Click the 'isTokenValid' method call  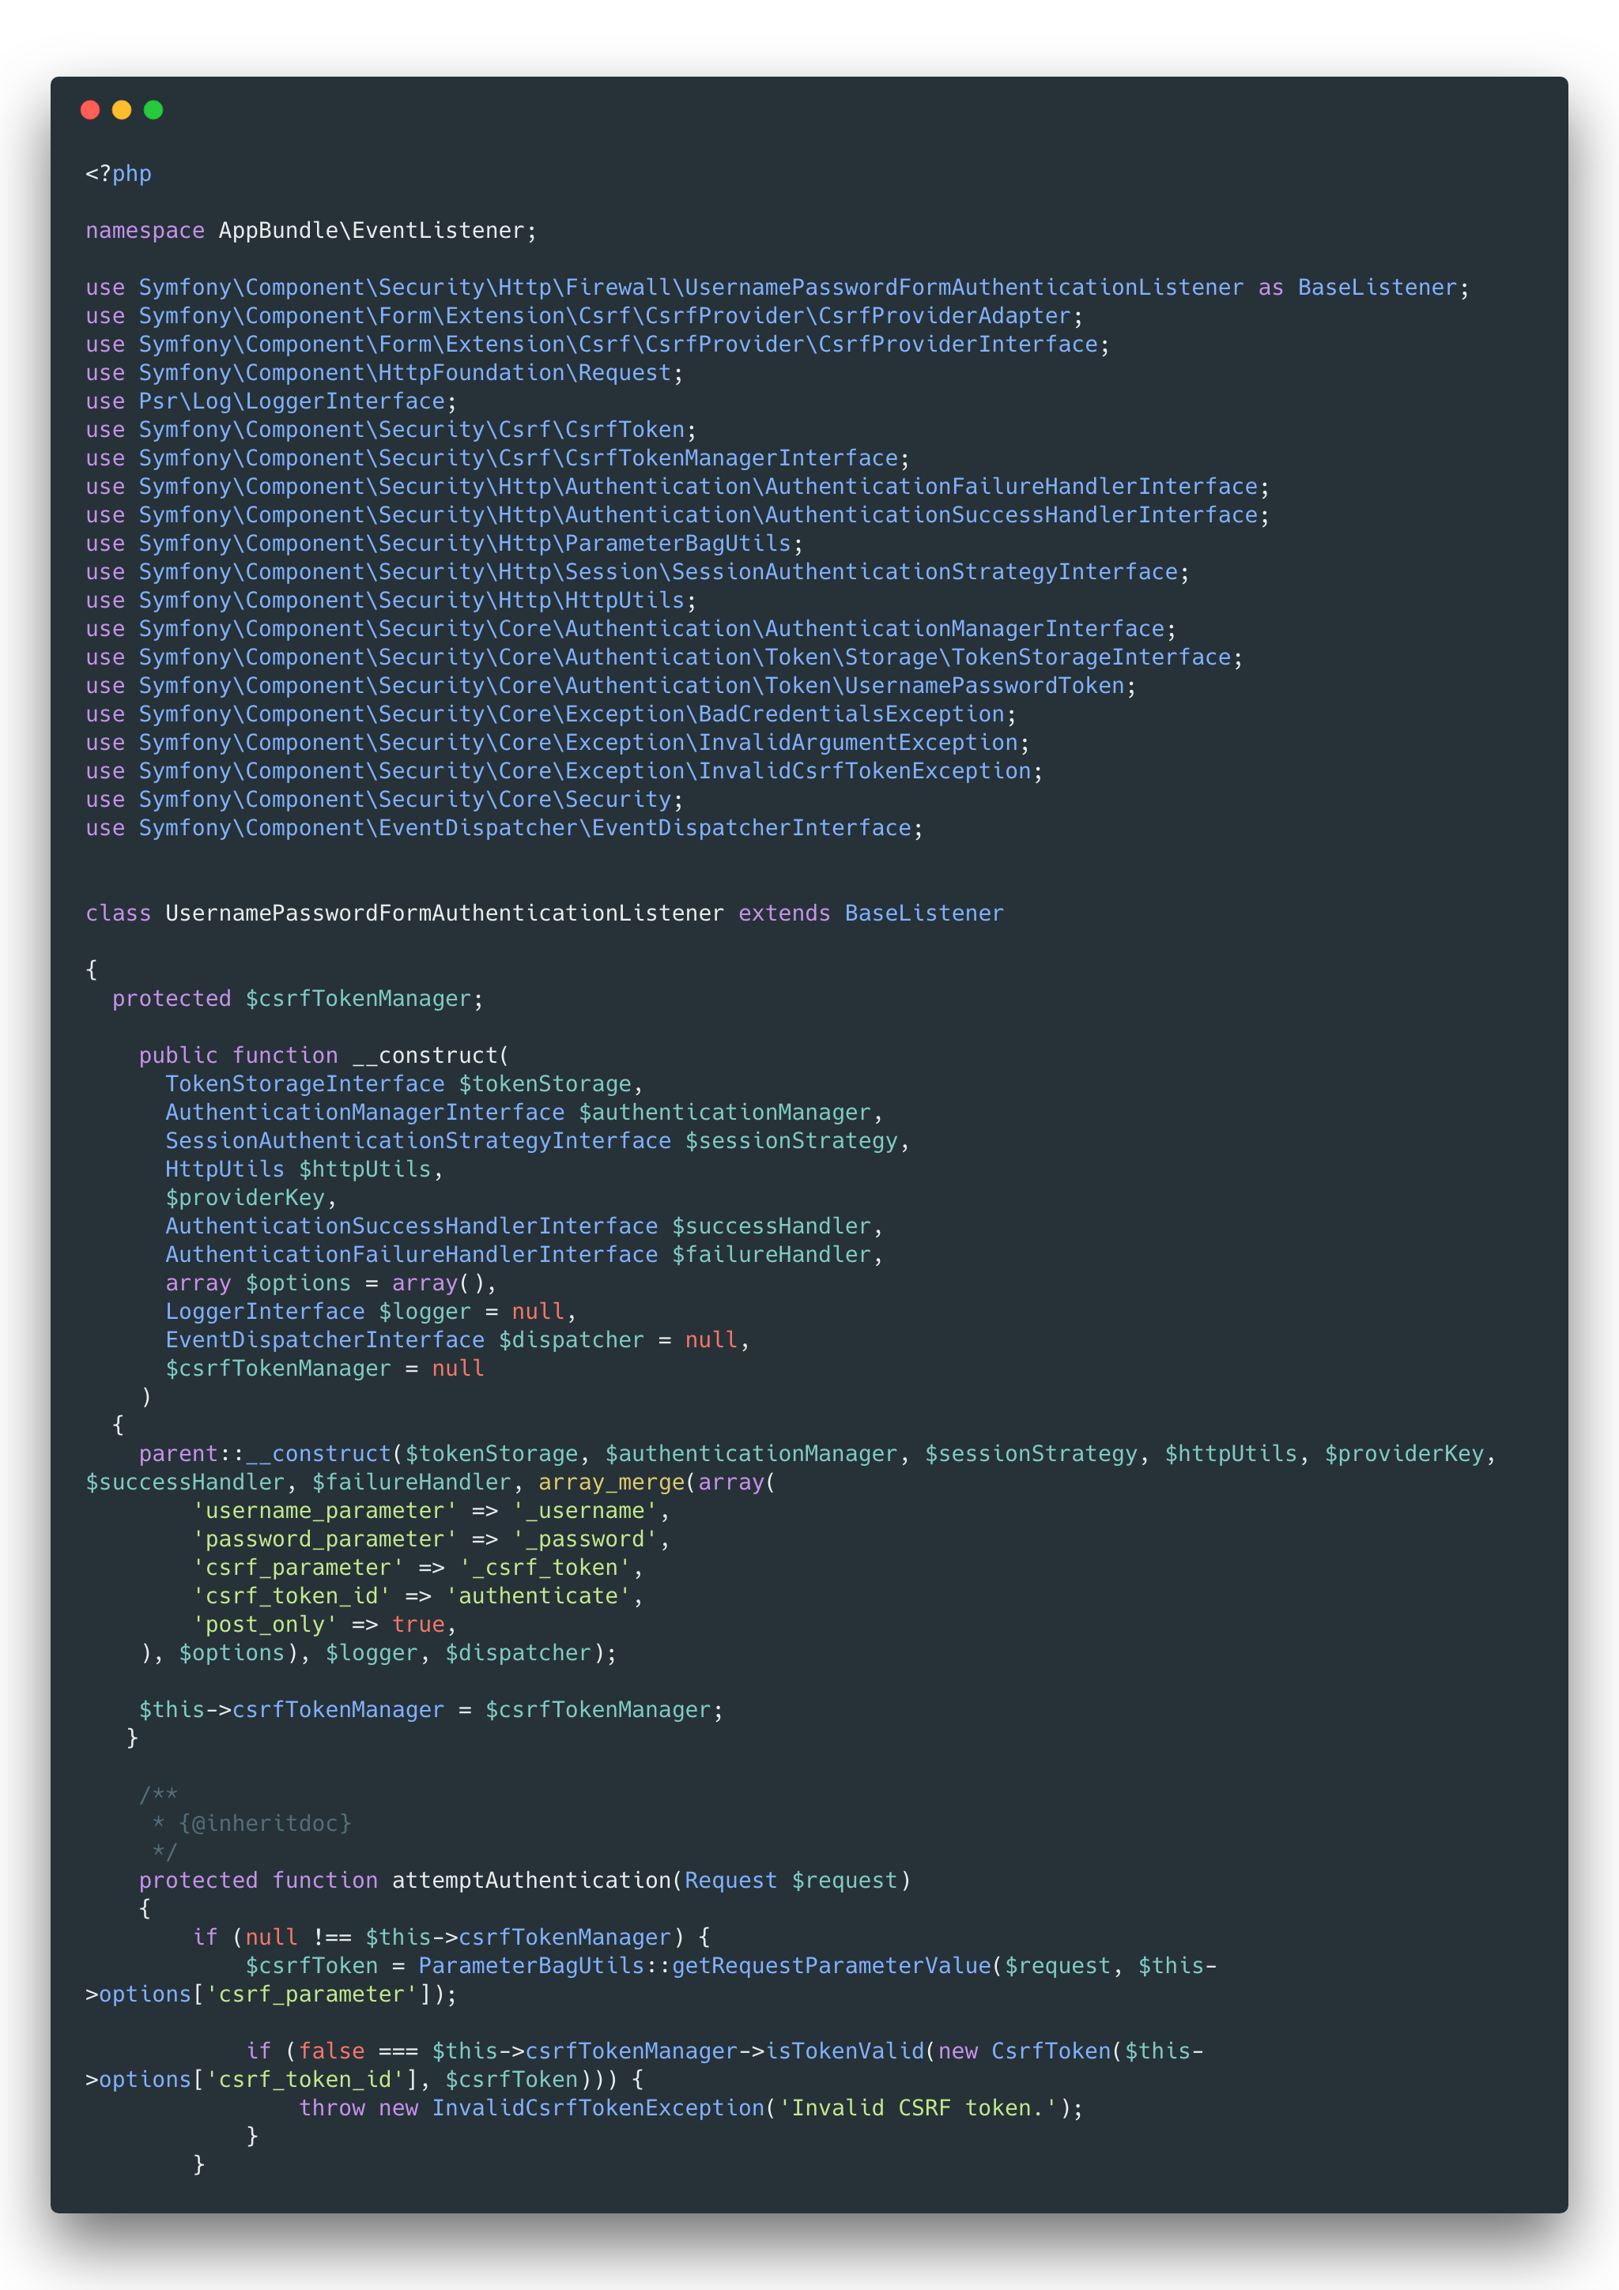tap(844, 2051)
